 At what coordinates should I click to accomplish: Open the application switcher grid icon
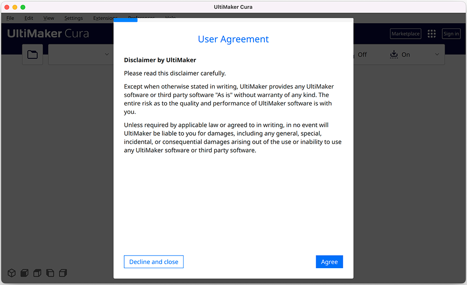click(432, 34)
